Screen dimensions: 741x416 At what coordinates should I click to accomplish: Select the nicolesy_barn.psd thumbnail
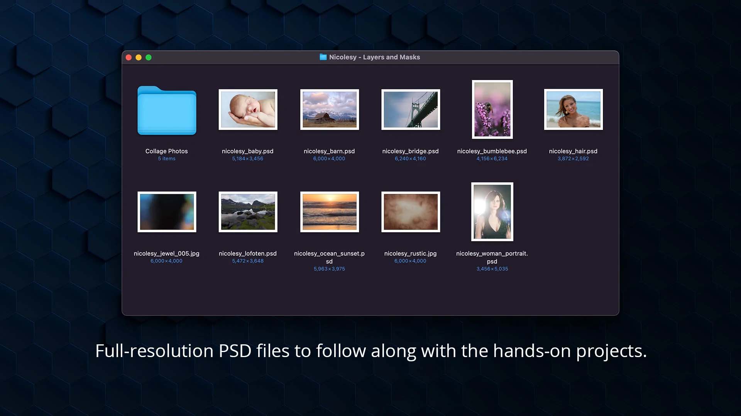(x=329, y=109)
